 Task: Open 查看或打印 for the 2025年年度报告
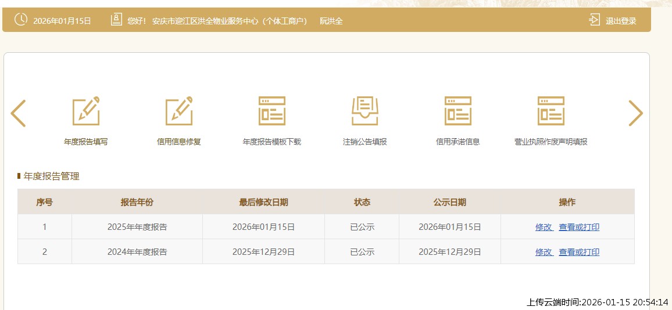(x=578, y=227)
